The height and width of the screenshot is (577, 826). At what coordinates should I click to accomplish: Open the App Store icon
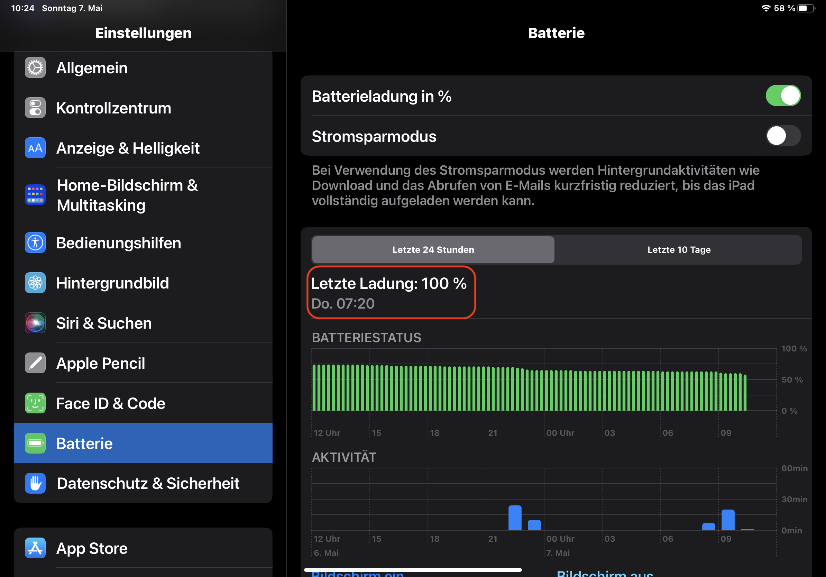pyautogui.click(x=35, y=548)
